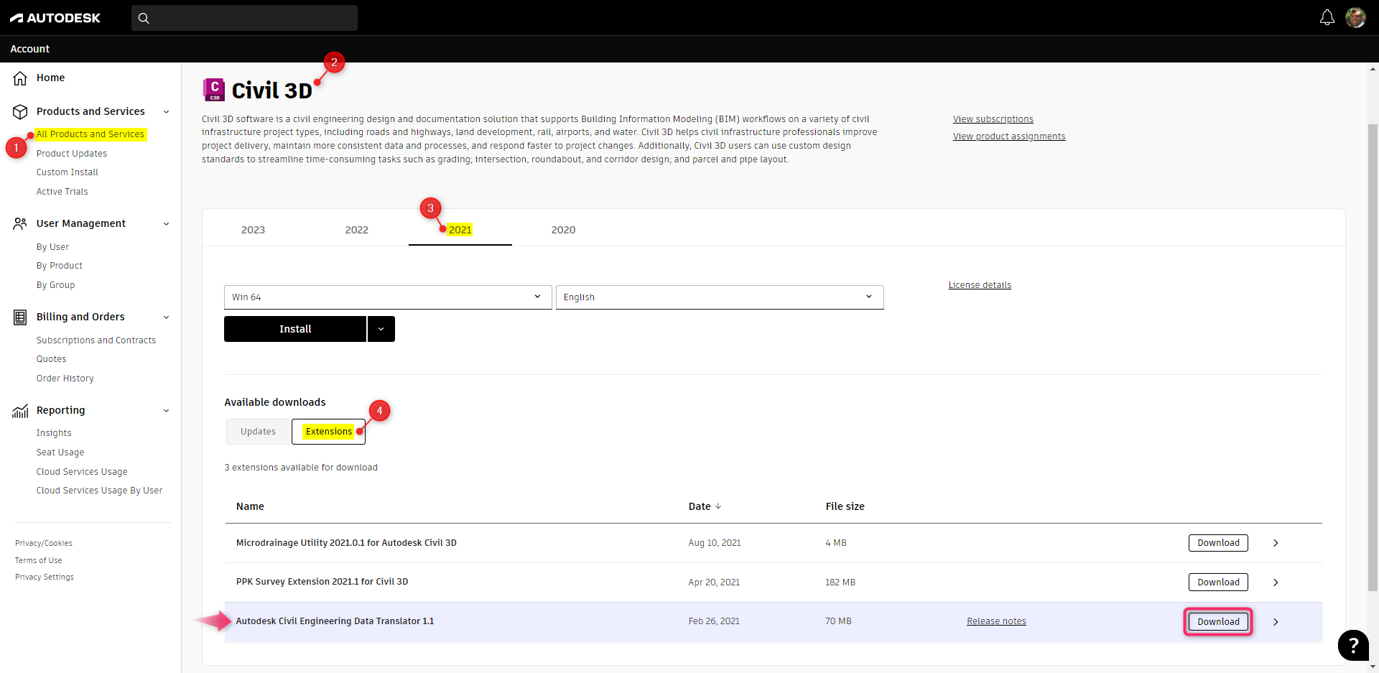Open Active Trials in the sidebar

[x=62, y=192]
